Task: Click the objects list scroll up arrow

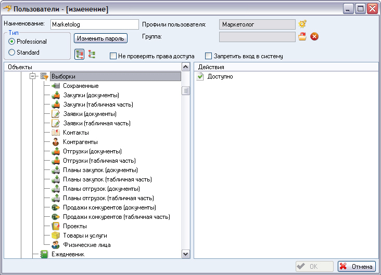Action: tap(186, 67)
